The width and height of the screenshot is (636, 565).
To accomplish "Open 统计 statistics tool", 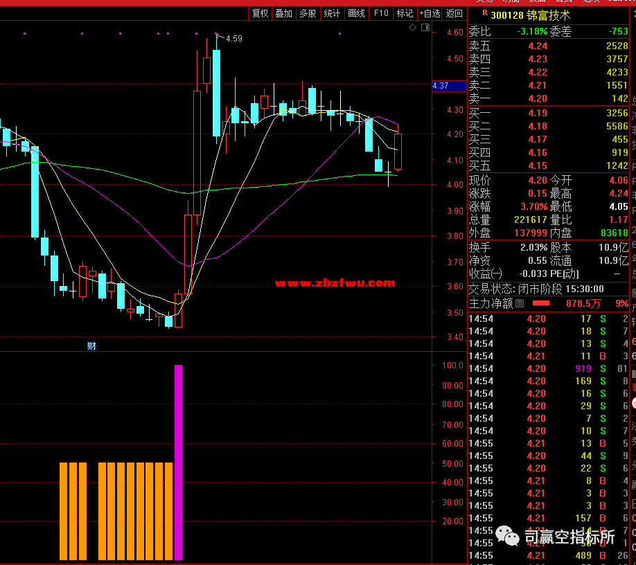I will (x=332, y=13).
